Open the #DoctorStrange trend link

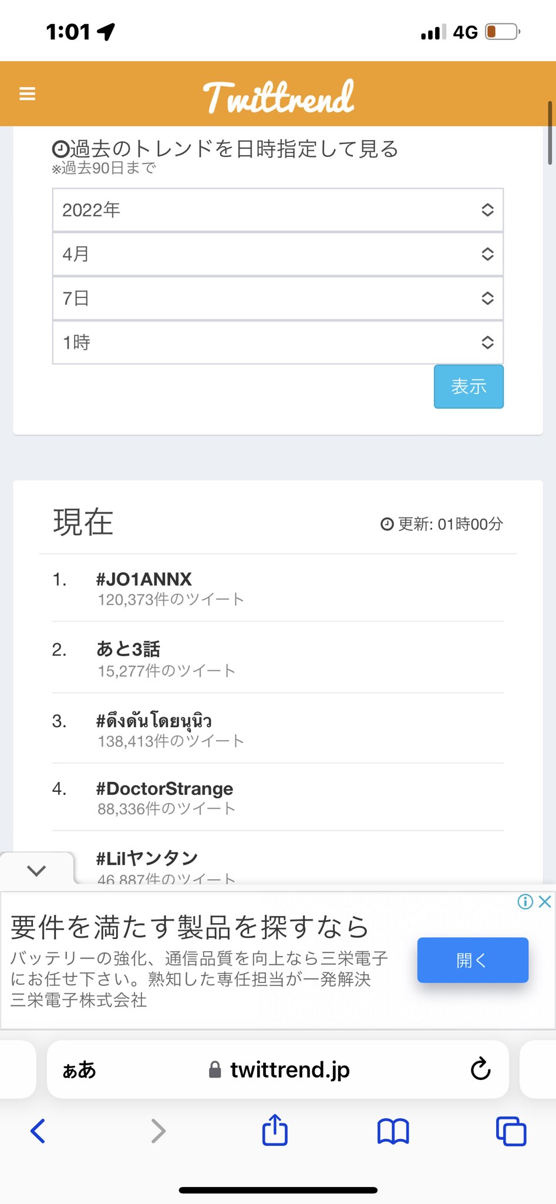pos(164,788)
